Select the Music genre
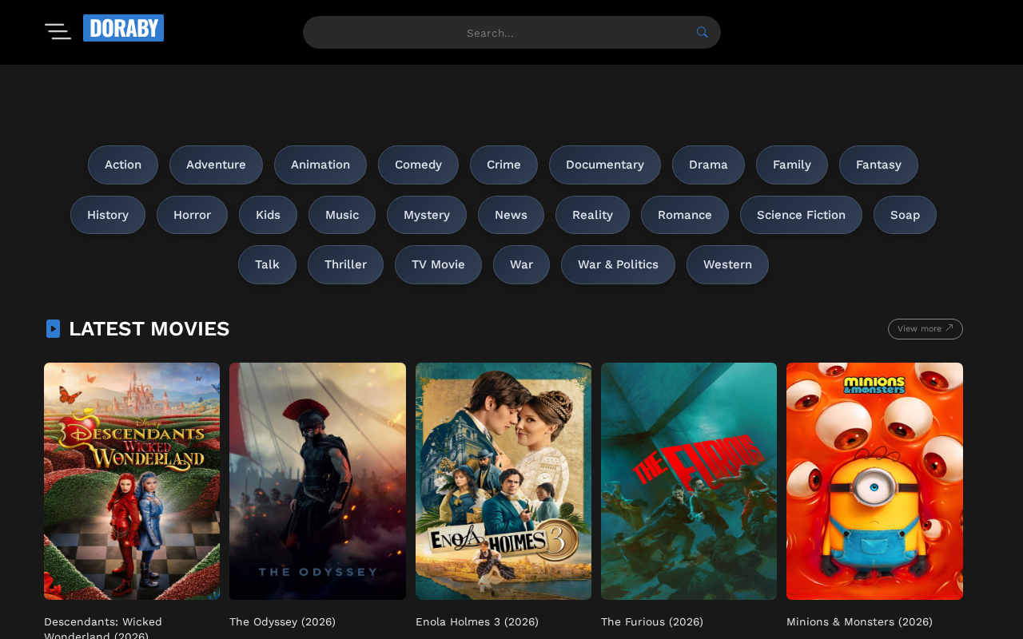The width and height of the screenshot is (1023, 639). click(x=342, y=215)
